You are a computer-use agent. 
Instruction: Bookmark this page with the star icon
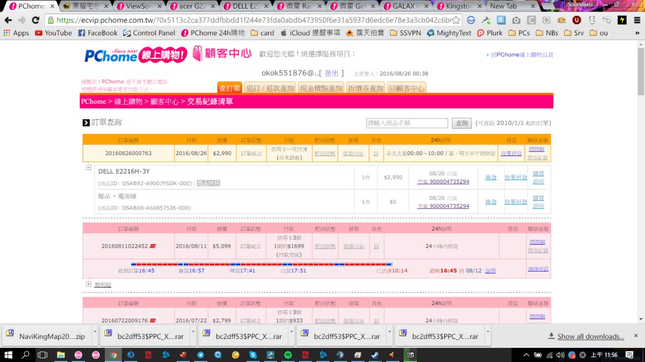coord(455,20)
